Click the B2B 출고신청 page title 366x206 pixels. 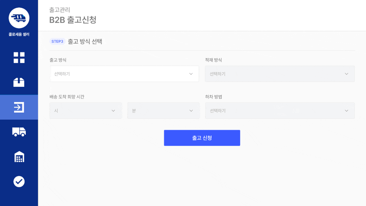pos(73,20)
